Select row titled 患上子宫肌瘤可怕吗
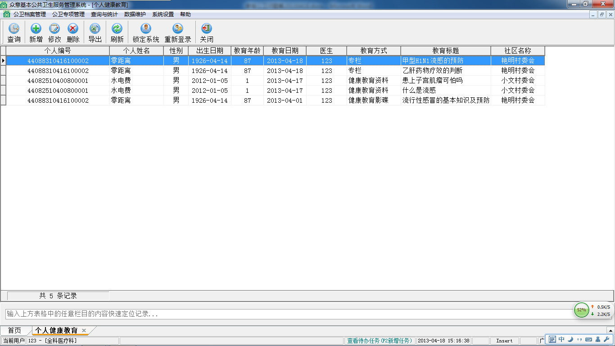Screen dimensions: 615x346 [x=275, y=80]
